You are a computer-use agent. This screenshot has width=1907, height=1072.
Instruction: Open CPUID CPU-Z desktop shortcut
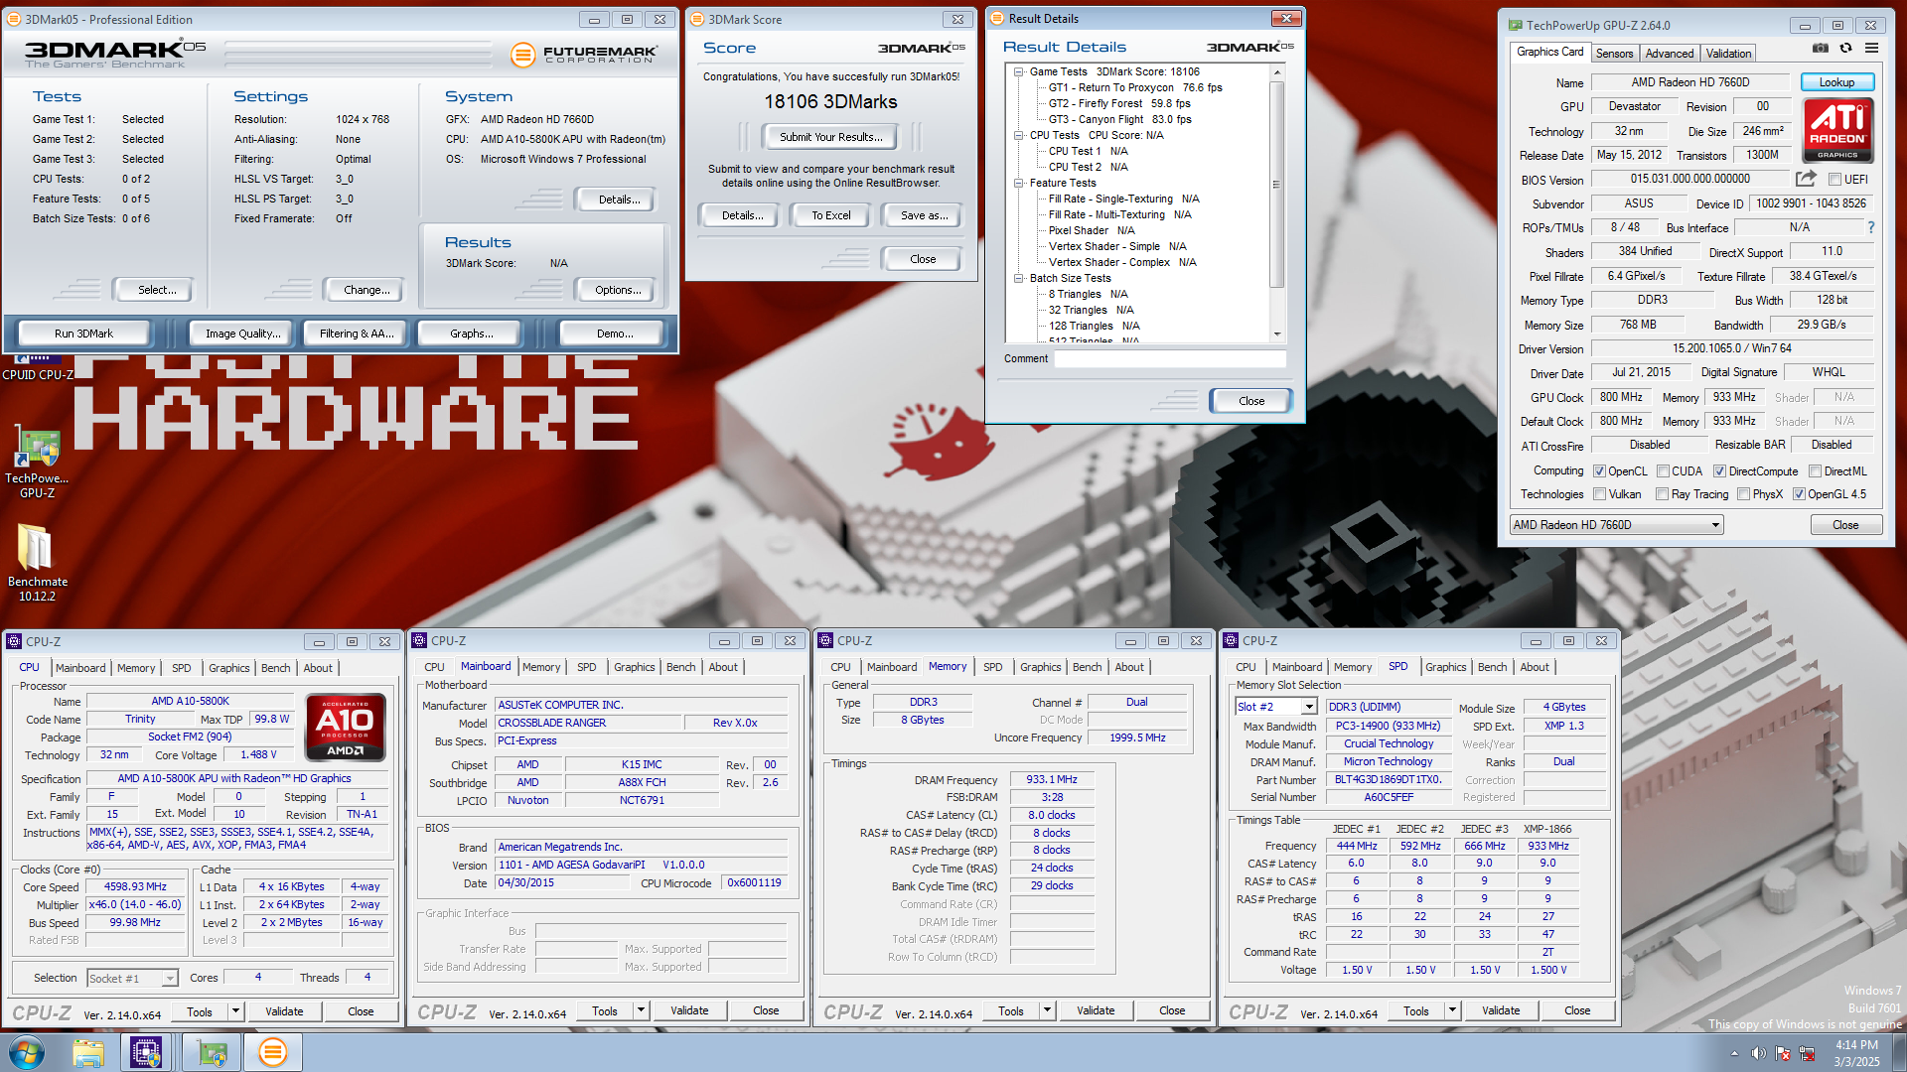(x=37, y=367)
